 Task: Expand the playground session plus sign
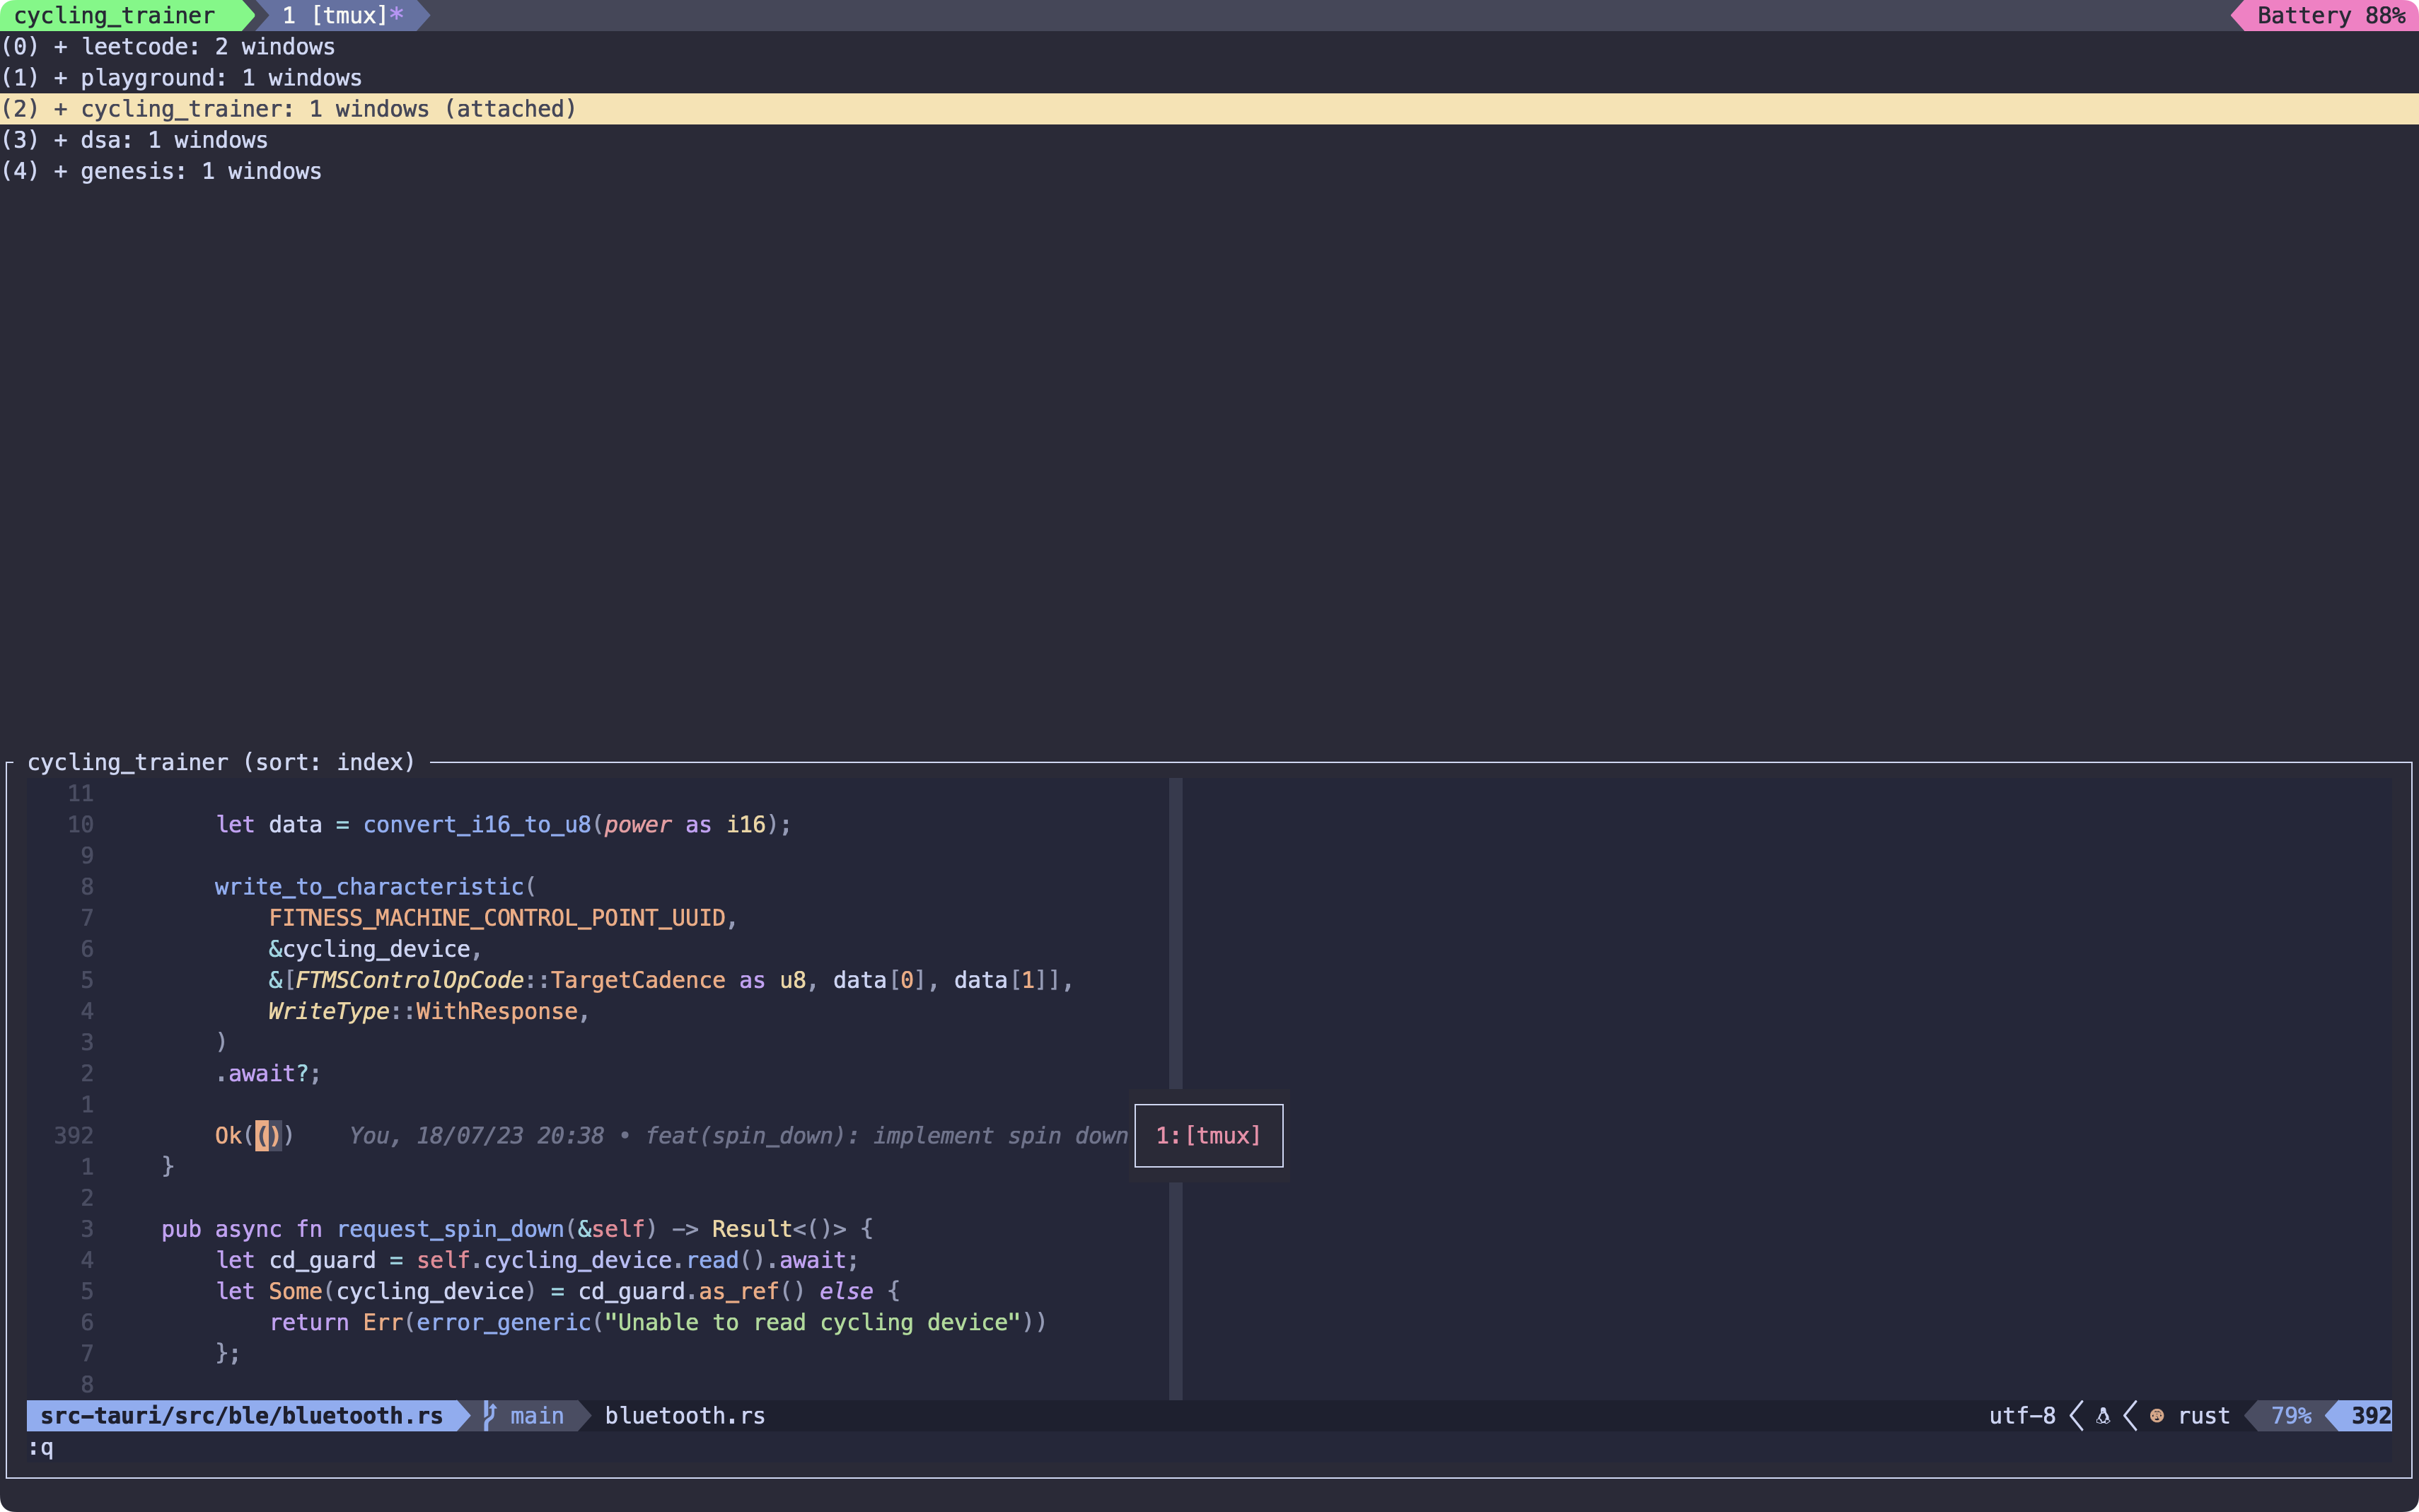point(60,78)
